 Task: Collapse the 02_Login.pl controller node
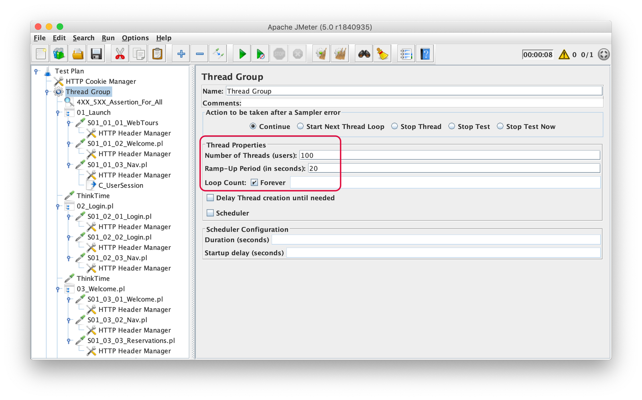coord(58,206)
